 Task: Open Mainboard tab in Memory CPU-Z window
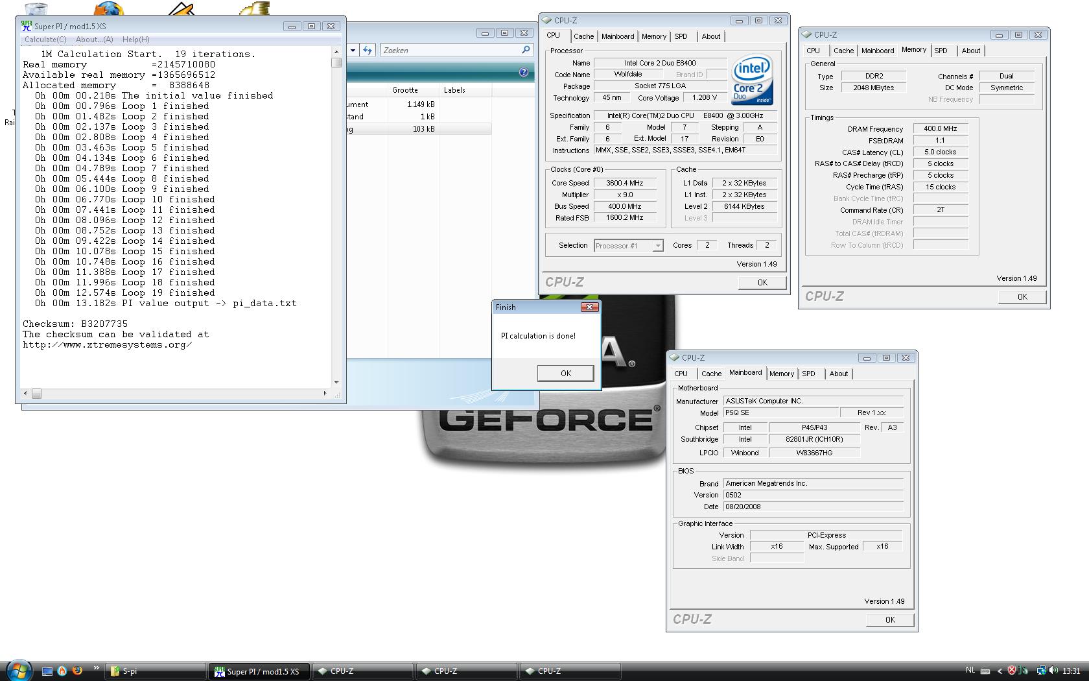[878, 51]
